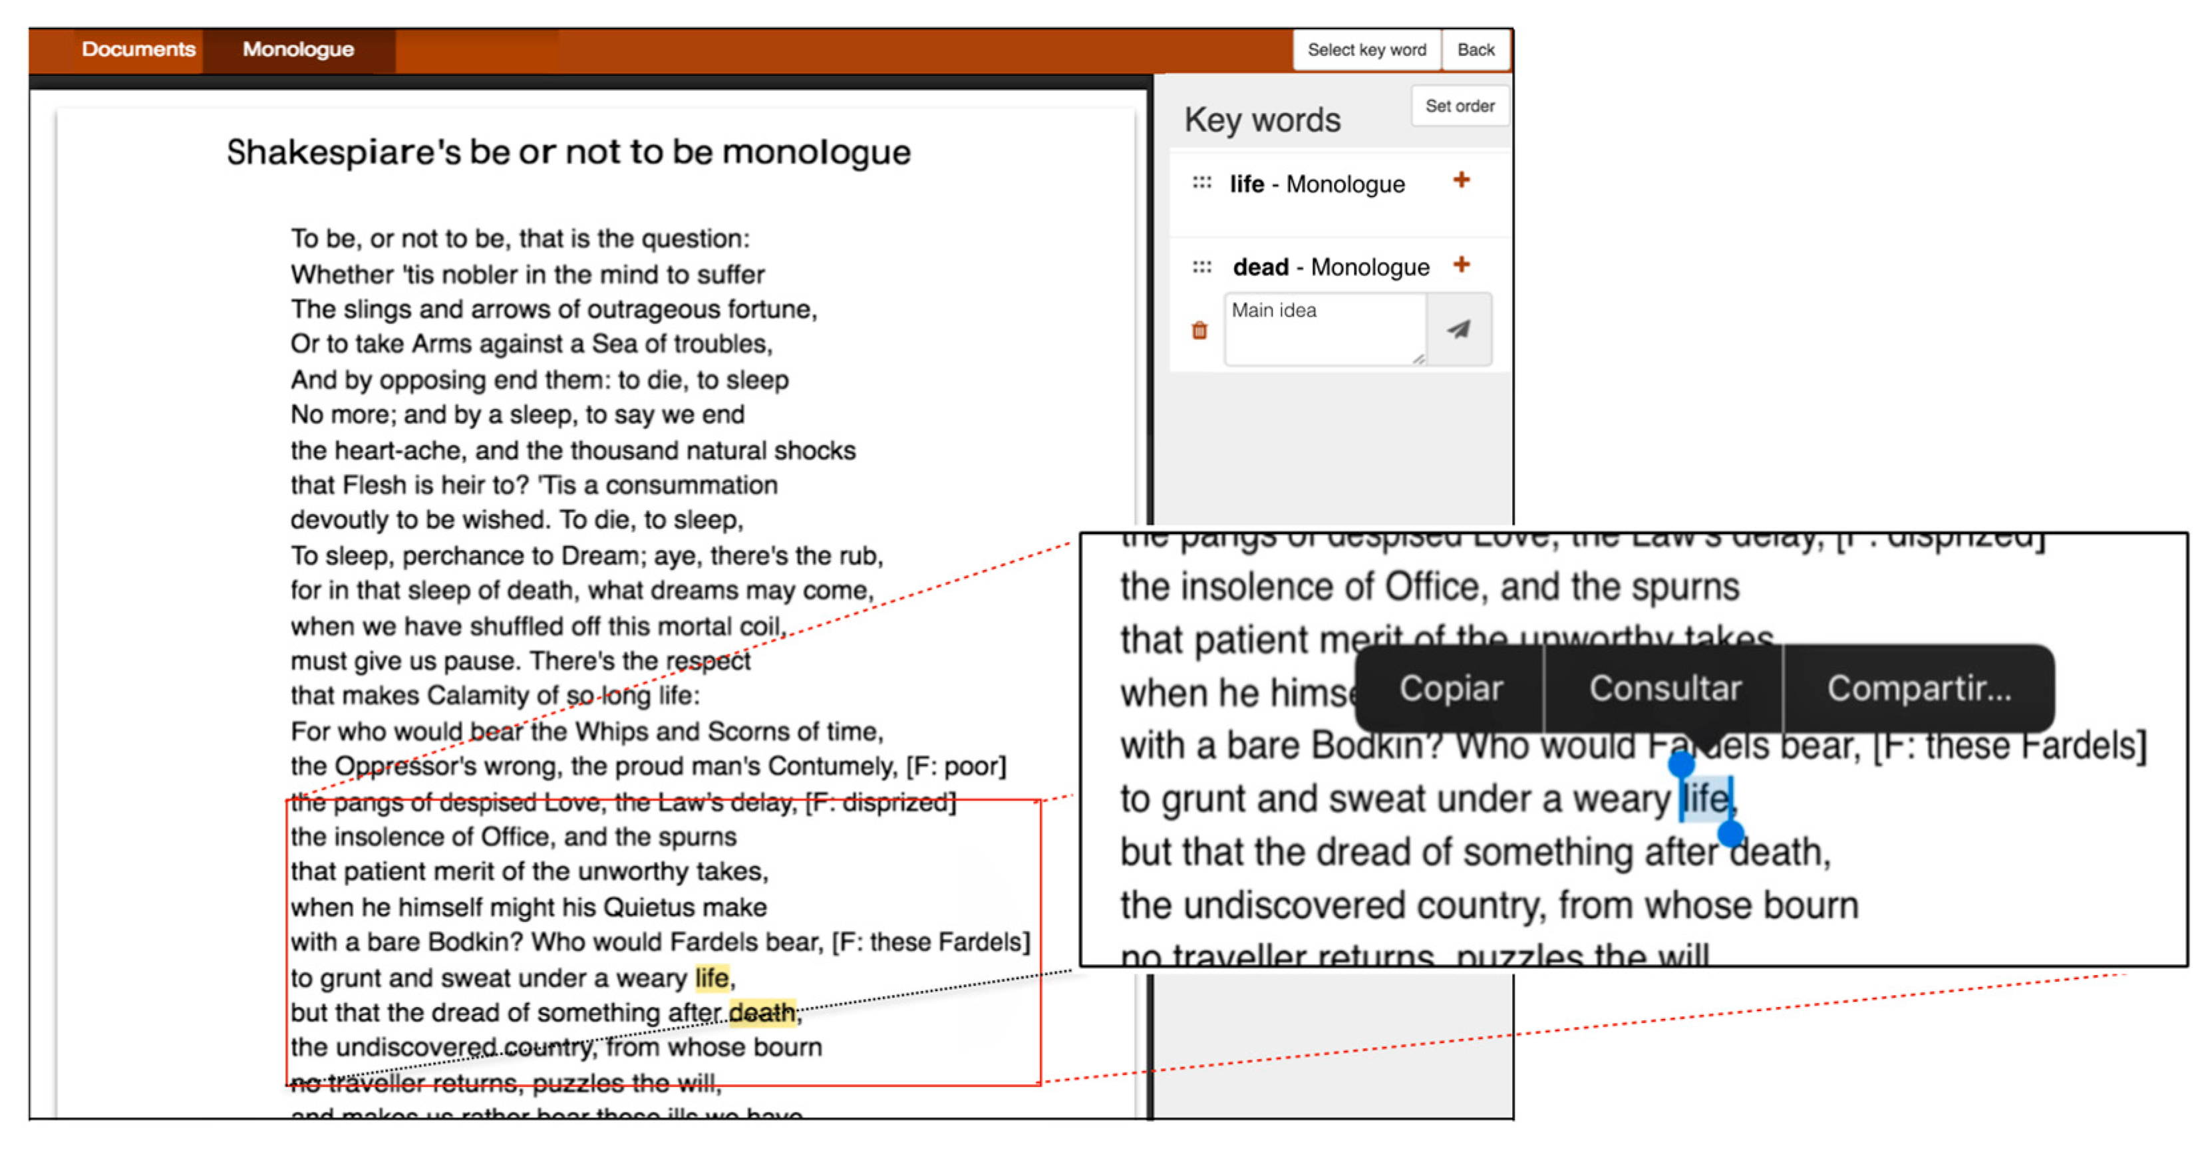Click the plus icon next to life keyword
This screenshot has height=1150, width=2210.
[x=1461, y=180]
